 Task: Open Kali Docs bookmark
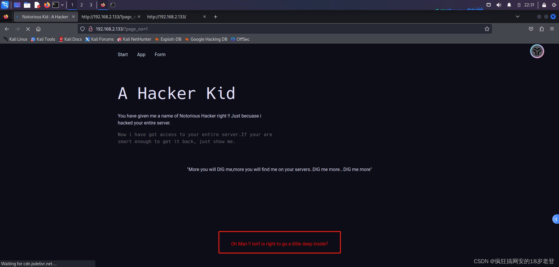[x=70, y=39]
